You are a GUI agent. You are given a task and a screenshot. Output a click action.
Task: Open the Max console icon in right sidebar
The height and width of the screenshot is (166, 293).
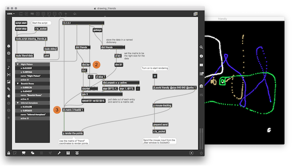pyautogui.click(x=201, y=74)
